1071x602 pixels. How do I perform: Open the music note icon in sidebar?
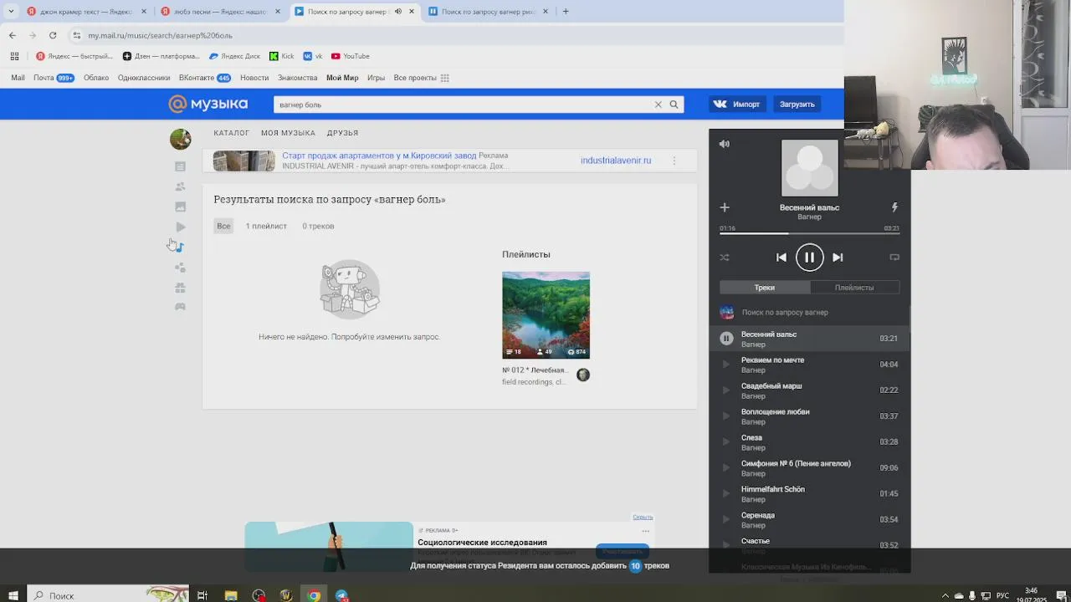click(x=180, y=247)
